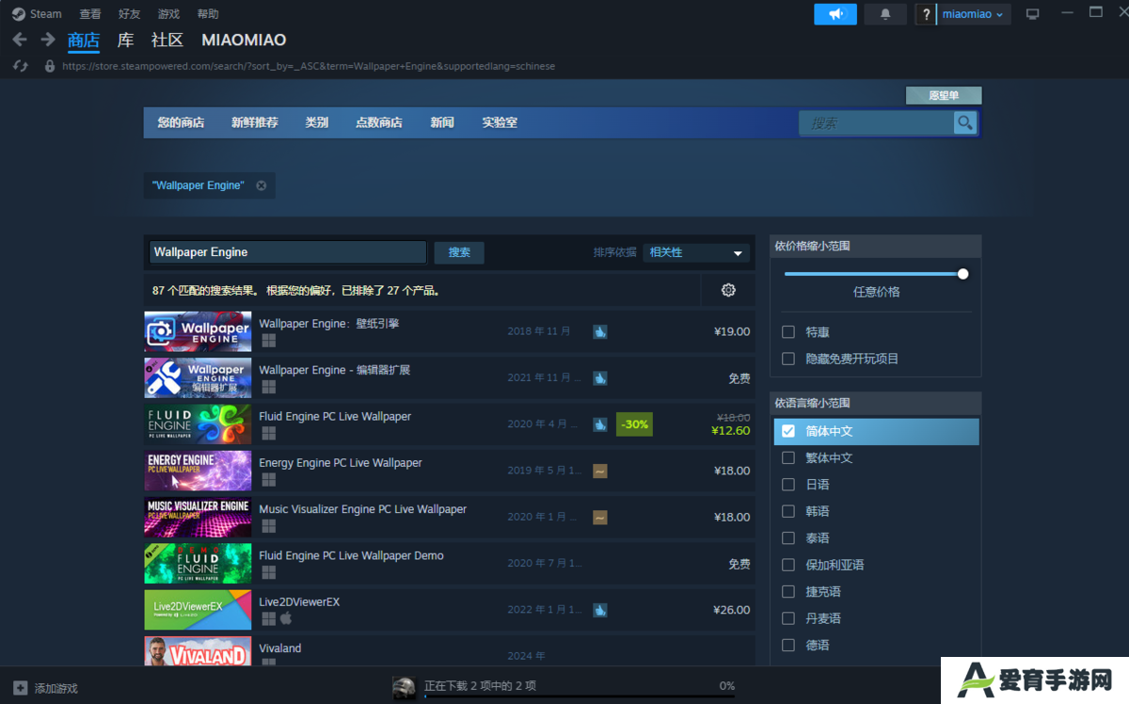Uncheck the 简体中文 language filter
This screenshot has height=704, width=1129.
coord(788,431)
